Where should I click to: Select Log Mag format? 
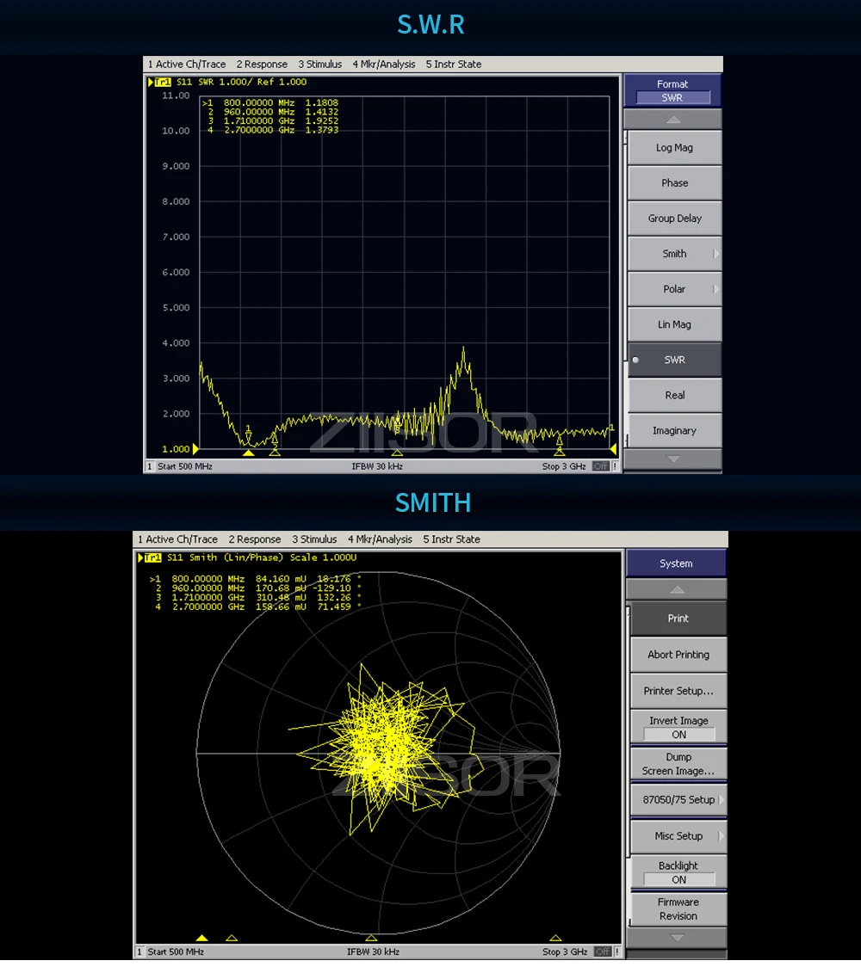tap(675, 148)
